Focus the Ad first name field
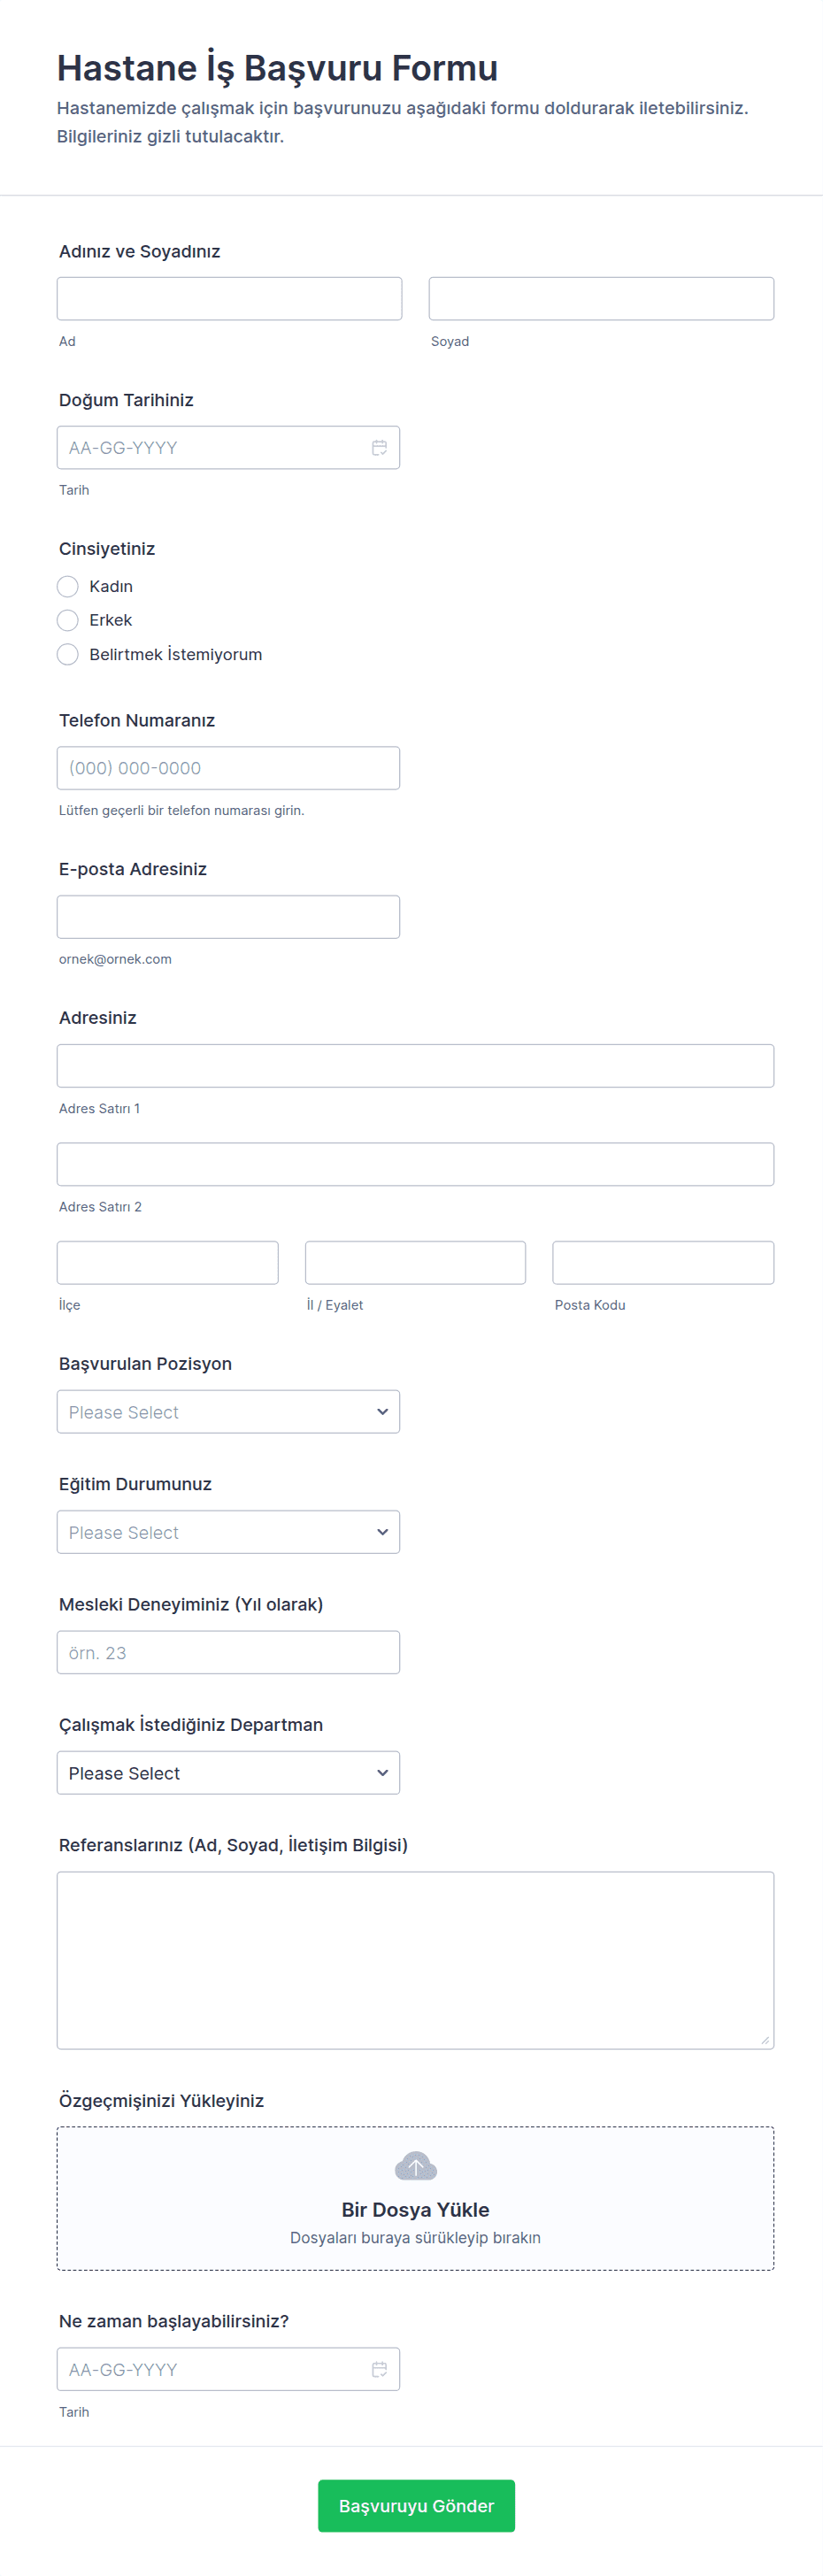 229,299
